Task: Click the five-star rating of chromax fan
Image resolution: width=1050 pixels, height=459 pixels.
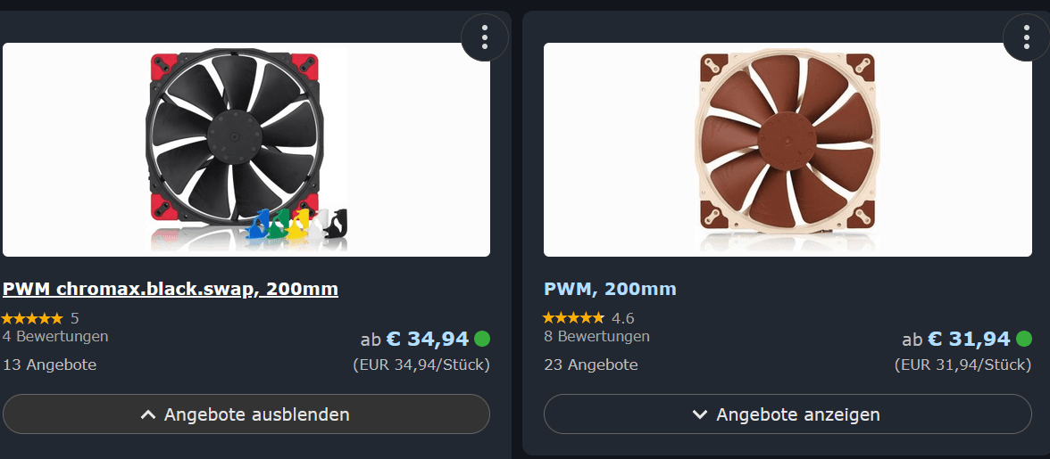Action: tap(31, 318)
